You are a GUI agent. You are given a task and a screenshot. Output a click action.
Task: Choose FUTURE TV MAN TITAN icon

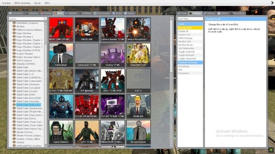point(113,107)
